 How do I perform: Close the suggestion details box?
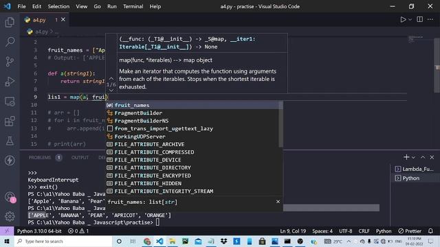[278, 202]
